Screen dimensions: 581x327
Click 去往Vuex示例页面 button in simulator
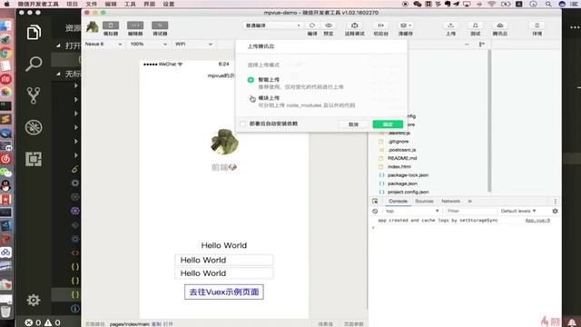(x=224, y=292)
